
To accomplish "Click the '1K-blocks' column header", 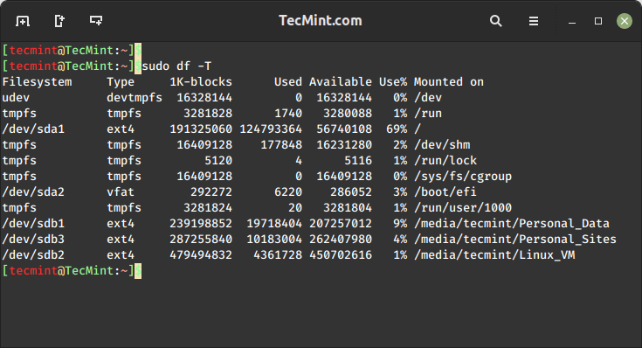I will [201, 82].
